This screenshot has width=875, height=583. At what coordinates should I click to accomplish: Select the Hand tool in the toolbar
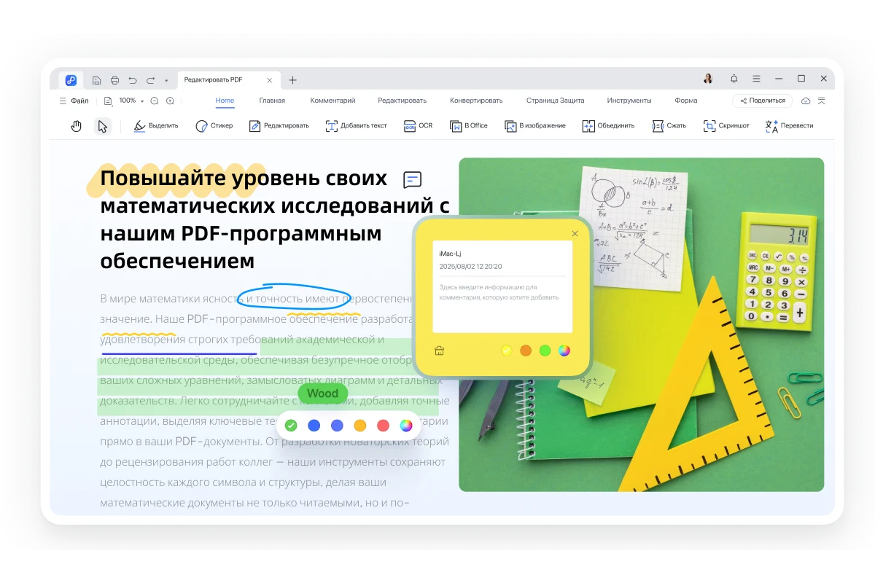tap(76, 125)
